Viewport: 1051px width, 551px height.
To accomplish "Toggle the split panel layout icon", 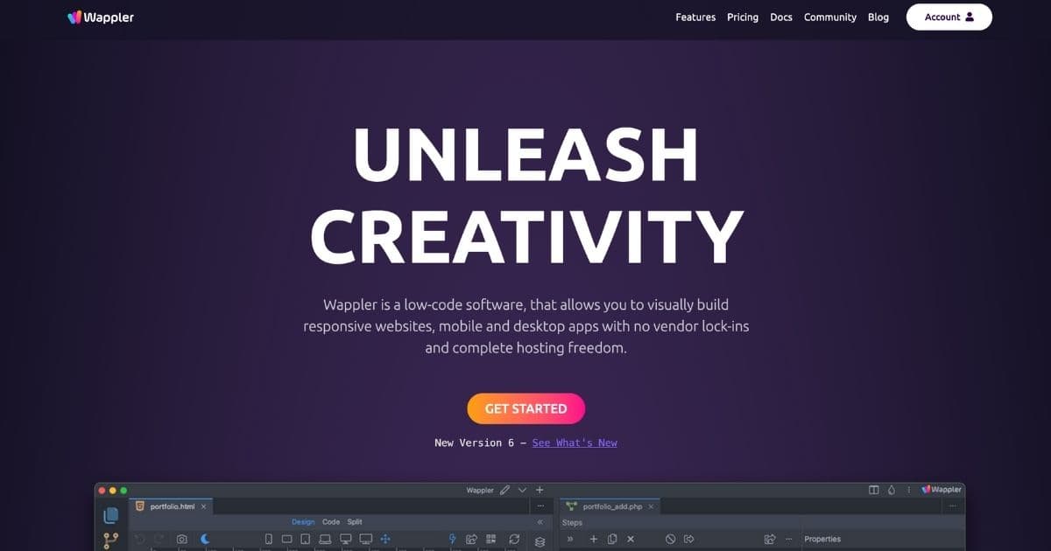I will pos(873,490).
